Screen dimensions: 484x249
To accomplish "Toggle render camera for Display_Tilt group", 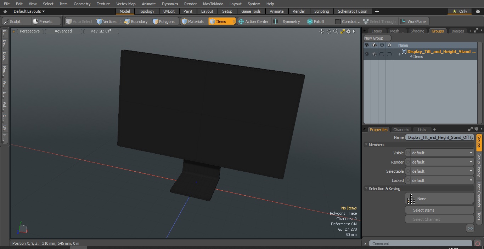I will [x=374, y=54].
